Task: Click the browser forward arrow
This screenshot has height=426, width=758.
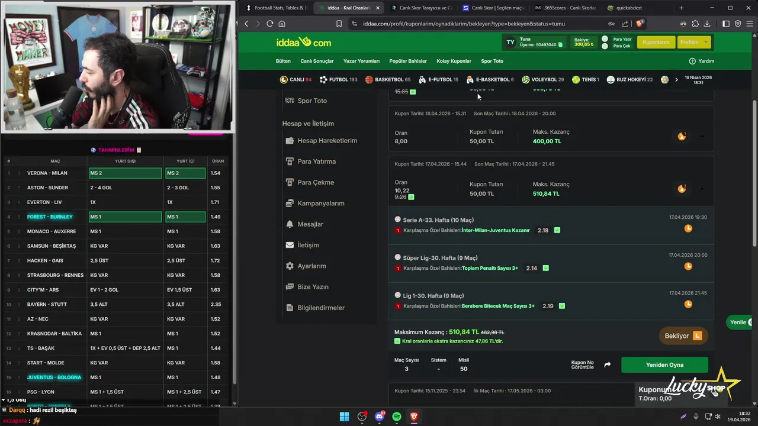Action: 257,24
